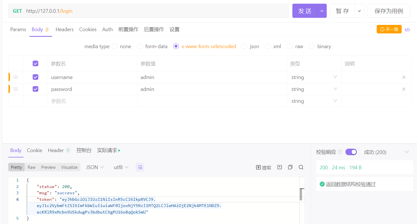Click the password value field admin
This screenshot has height=224, width=417.
click(x=212, y=89)
